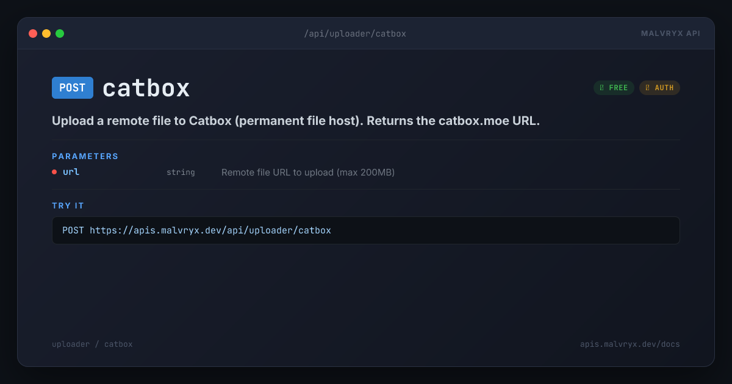This screenshot has height=384, width=732.
Task: Click the red required dot beside url
Action: 54,172
